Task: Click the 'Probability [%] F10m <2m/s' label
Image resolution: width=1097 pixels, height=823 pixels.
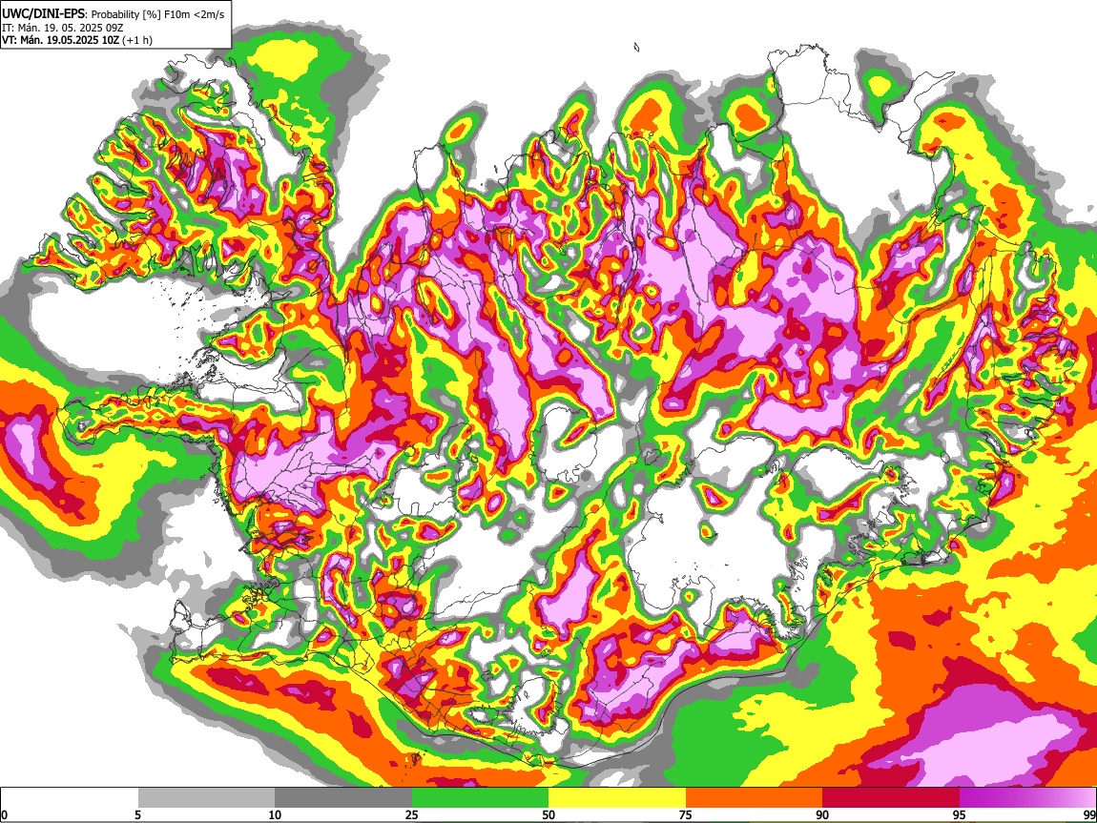Action: pyautogui.click(x=158, y=14)
